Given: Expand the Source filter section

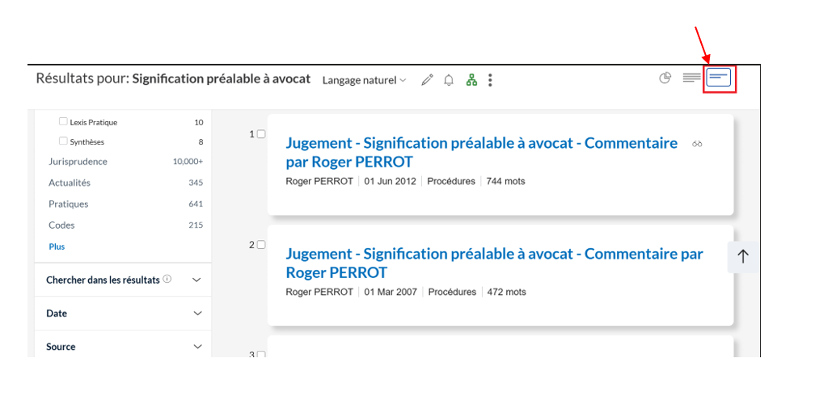Looking at the screenshot, I should [123, 347].
